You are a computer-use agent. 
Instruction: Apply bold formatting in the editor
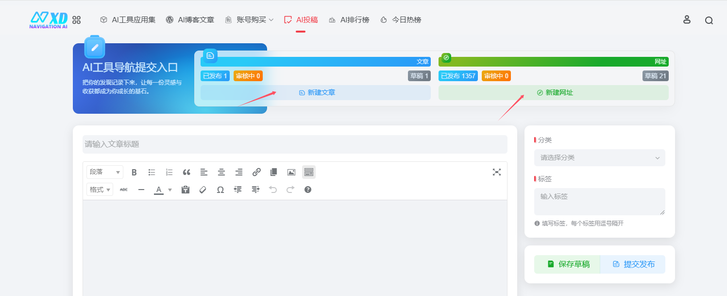click(134, 172)
